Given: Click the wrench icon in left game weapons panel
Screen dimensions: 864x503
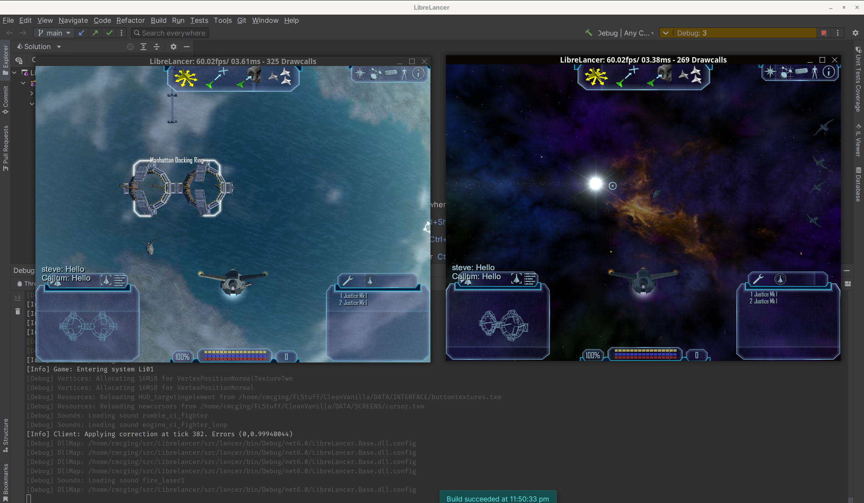Looking at the screenshot, I should pos(348,281).
